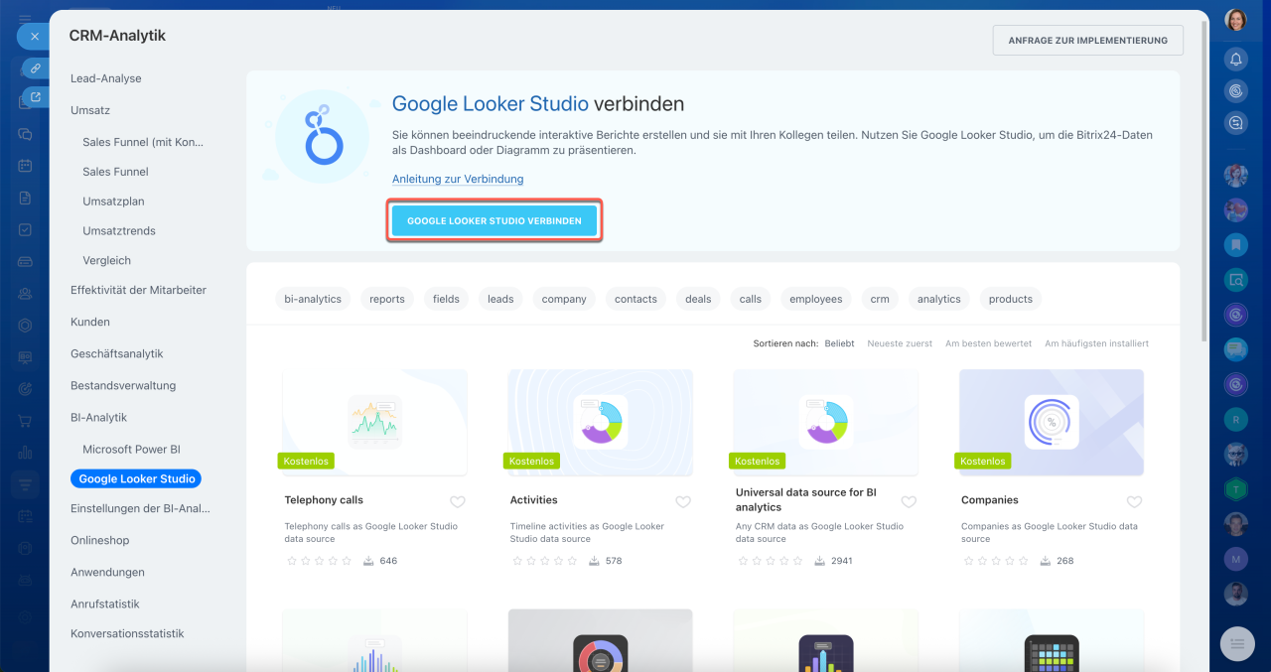Open Anleitung zur Verbindung link
The height and width of the screenshot is (672, 1271).
click(458, 179)
